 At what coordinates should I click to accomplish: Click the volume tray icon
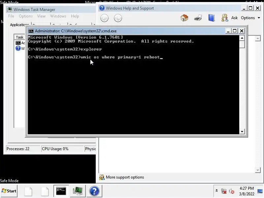(x=232, y=191)
